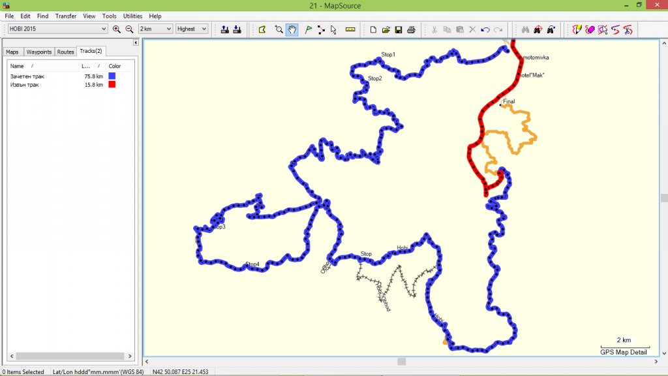Click the blue color swatch for Зачетен трак
This screenshot has width=668, height=376.
(112, 76)
